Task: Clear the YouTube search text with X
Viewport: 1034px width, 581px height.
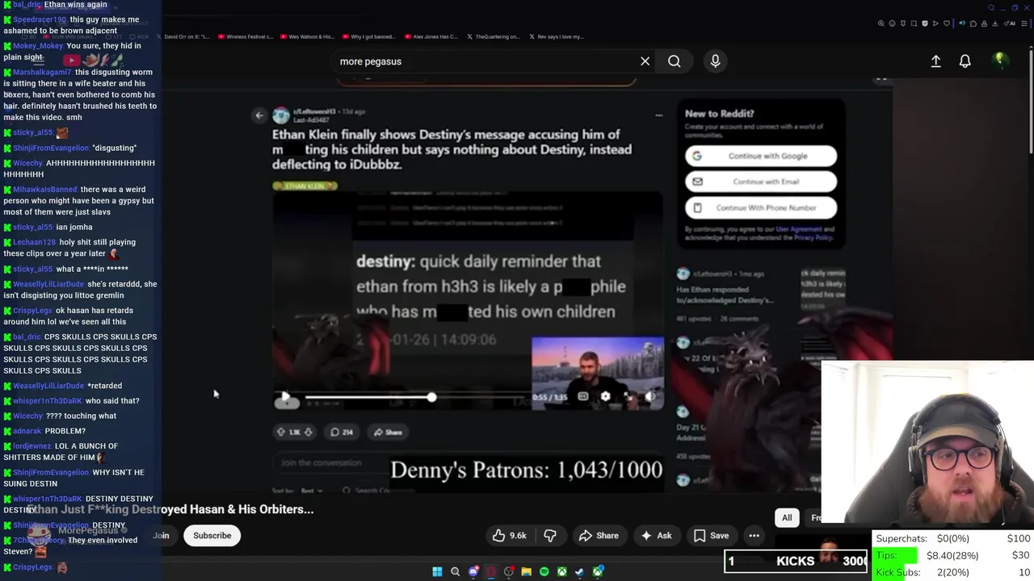Action: pos(645,61)
